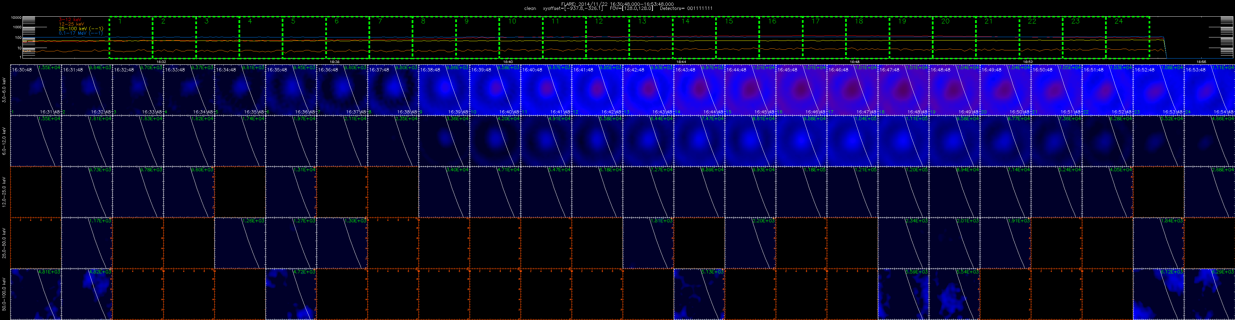
Task: Select interval box 20 in the light curve
Action: coord(954,38)
